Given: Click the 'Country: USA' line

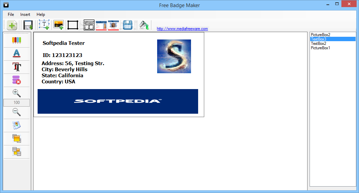Looking at the screenshot, I should coord(58,82).
